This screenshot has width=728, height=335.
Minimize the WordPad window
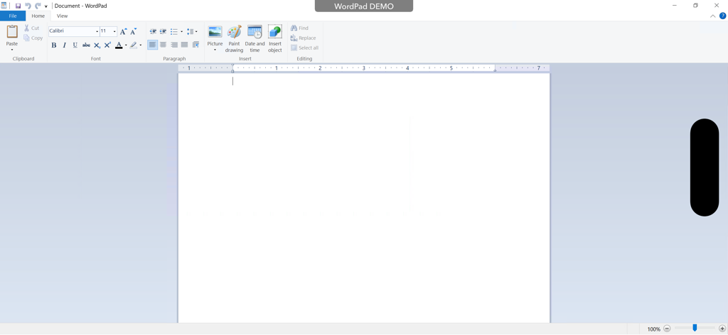pyautogui.click(x=674, y=5)
